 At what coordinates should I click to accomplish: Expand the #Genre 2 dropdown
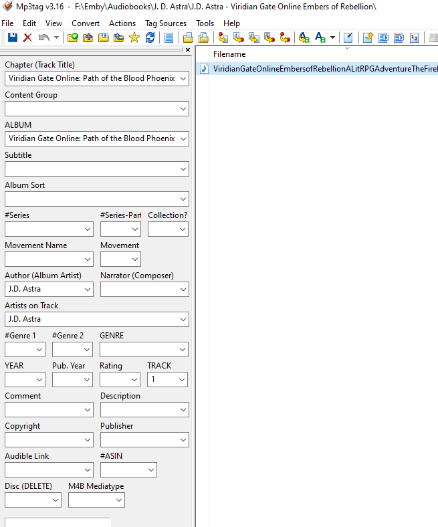tap(87, 350)
